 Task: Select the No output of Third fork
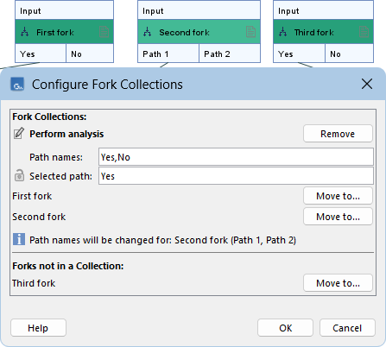tap(350, 54)
